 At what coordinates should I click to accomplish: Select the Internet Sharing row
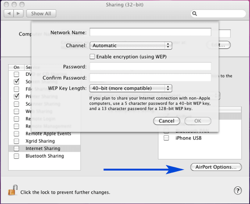(x=44, y=148)
